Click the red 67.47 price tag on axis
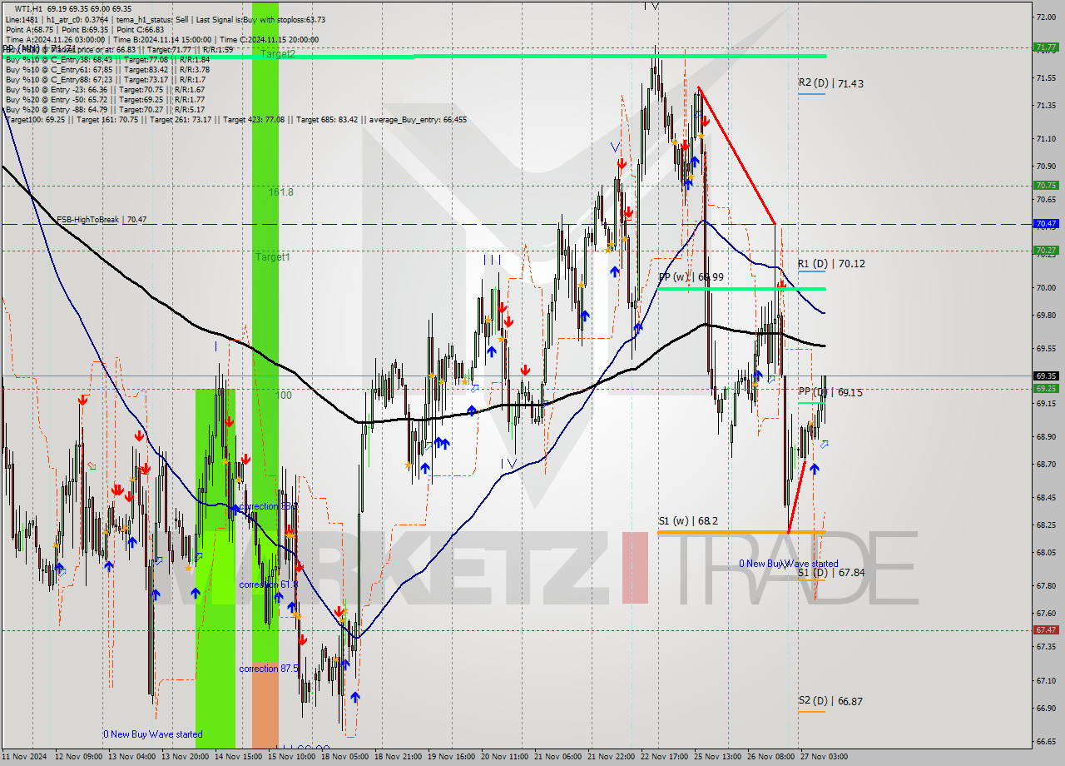The height and width of the screenshot is (766, 1065). tap(1046, 630)
